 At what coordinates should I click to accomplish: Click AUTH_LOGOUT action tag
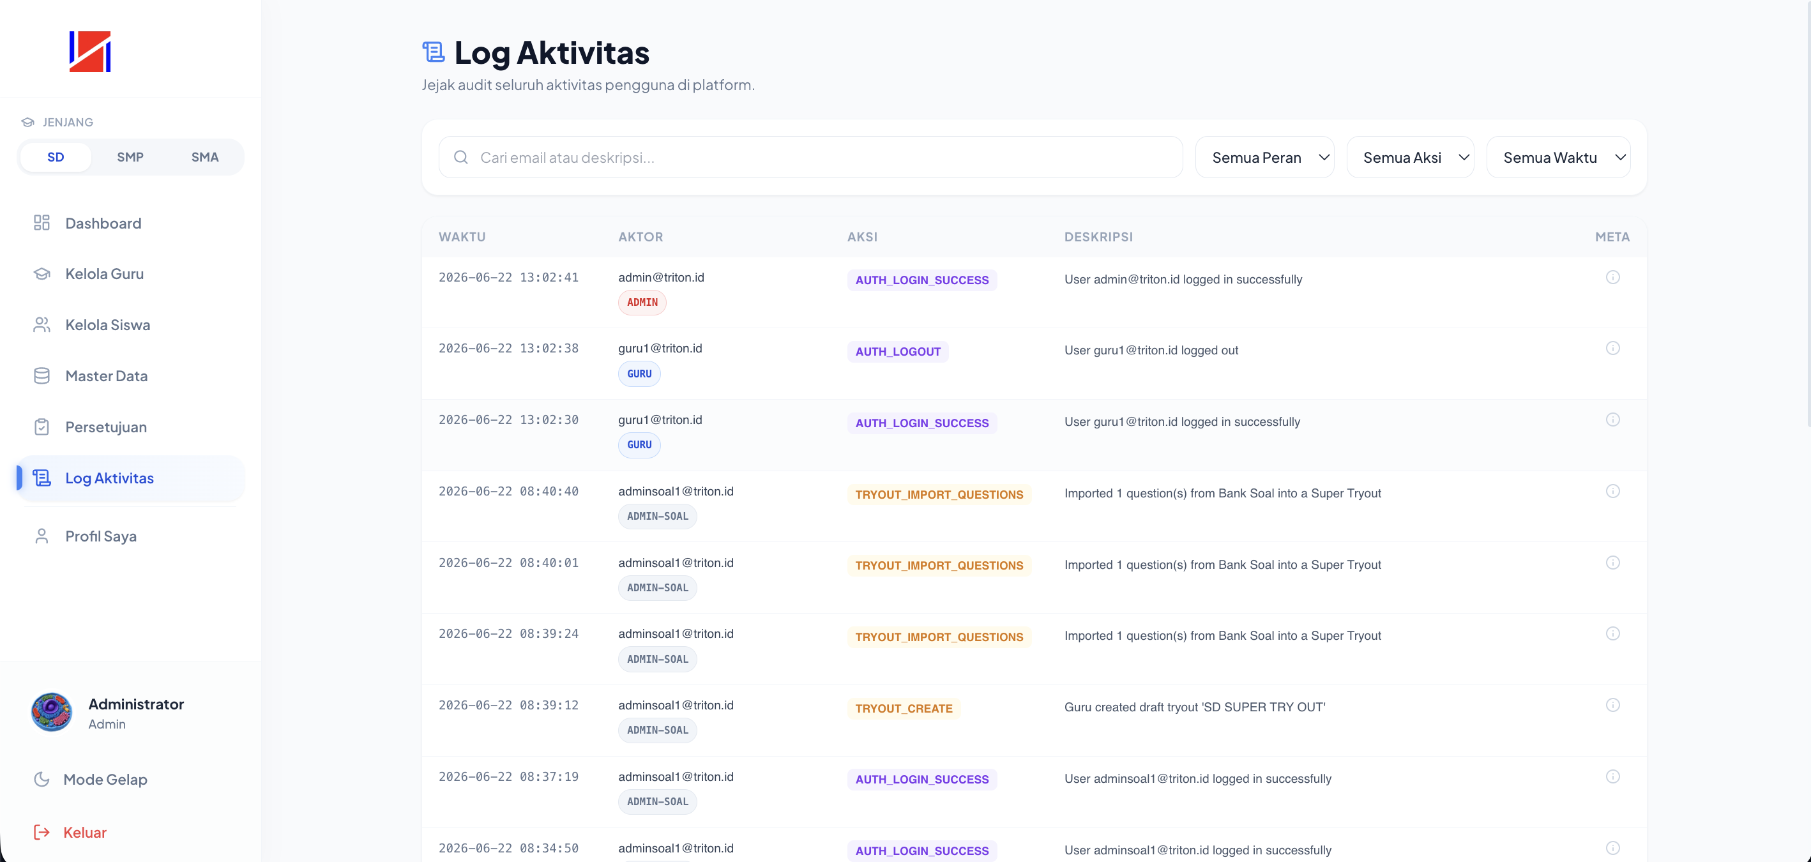(x=898, y=352)
